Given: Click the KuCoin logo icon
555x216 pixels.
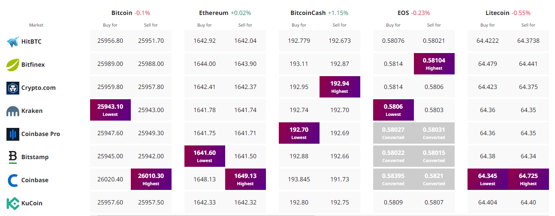Looking at the screenshot, I should [13, 203].
